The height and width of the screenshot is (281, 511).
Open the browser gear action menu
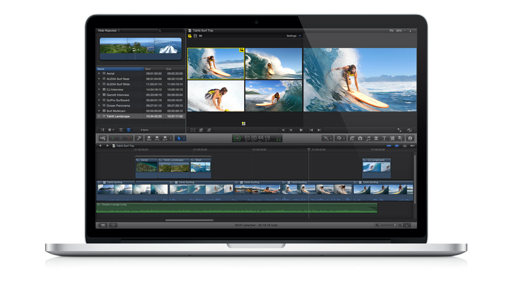[111, 130]
